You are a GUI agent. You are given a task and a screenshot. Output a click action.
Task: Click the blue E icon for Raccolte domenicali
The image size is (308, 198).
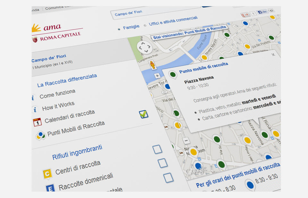click(x=50, y=188)
